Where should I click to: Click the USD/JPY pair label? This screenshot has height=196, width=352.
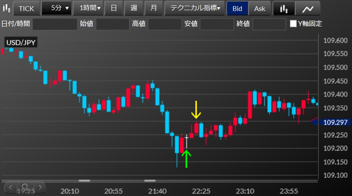pos(21,42)
